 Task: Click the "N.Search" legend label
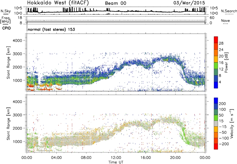(x=229, y=11)
